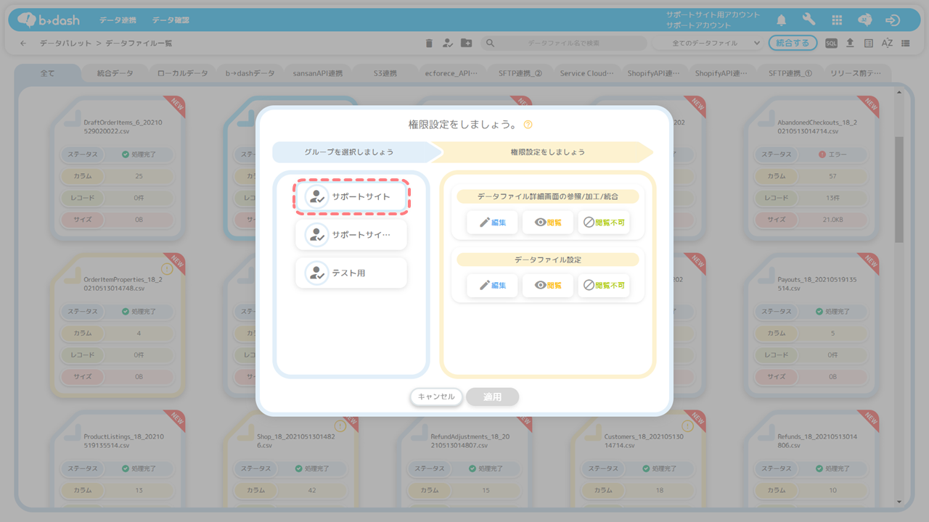Click the データパレット breadcrumb link
Screen dimensions: 929x522
click(x=65, y=43)
